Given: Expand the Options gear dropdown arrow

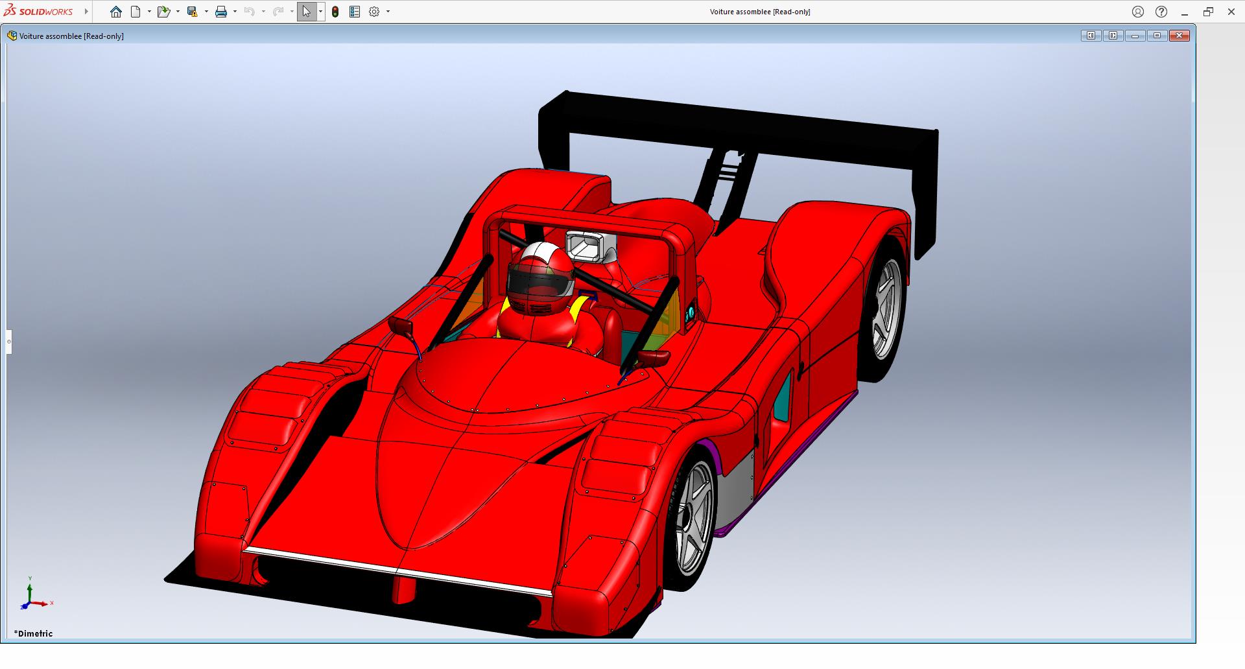Looking at the screenshot, I should pos(388,12).
